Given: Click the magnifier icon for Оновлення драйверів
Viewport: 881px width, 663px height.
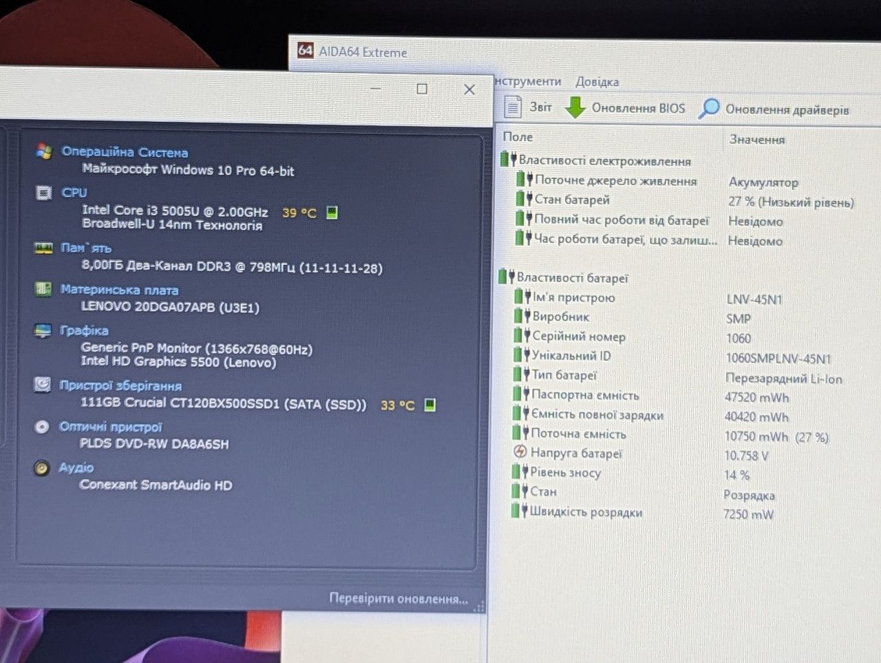Looking at the screenshot, I should point(708,109).
